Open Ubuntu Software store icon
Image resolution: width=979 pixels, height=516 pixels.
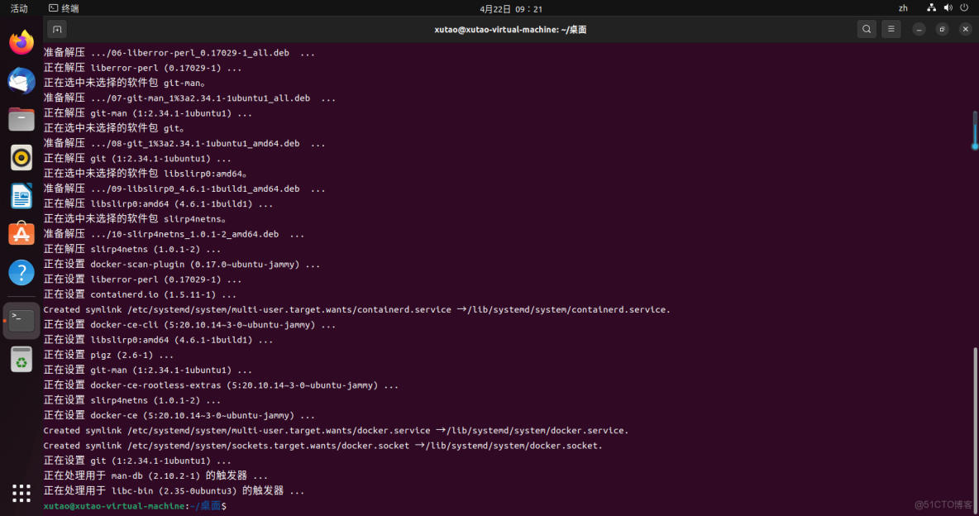21,234
